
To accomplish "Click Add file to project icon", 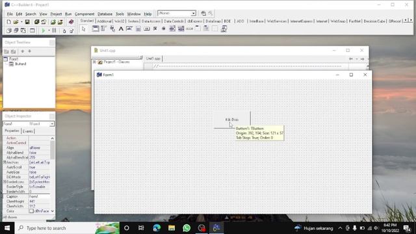I will [53, 22].
